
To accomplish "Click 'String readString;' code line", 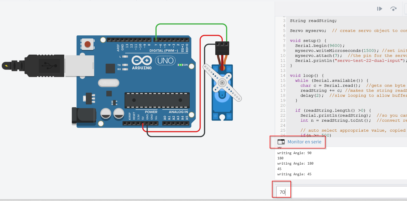I will [313, 21].
